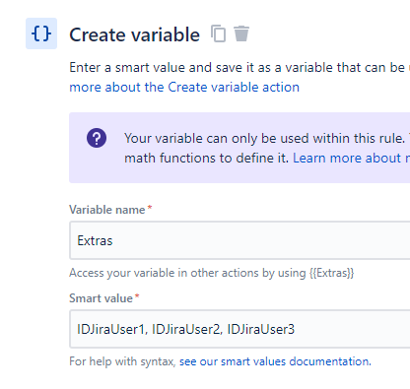This screenshot has width=410, height=389.
Task: Click the 'Create variable' heading
Action: click(134, 34)
